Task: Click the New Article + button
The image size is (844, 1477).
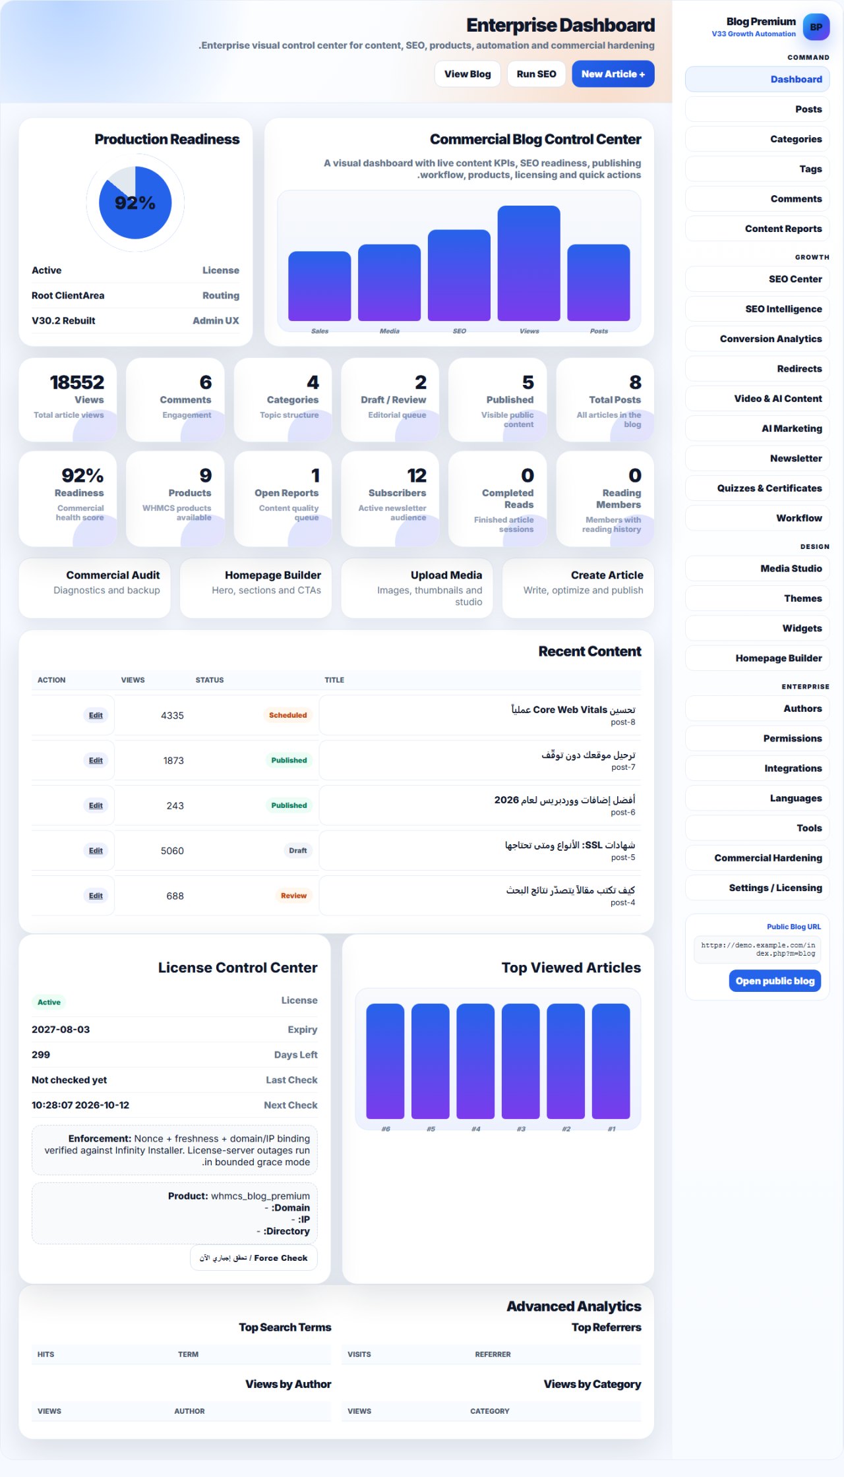Action: coord(613,74)
